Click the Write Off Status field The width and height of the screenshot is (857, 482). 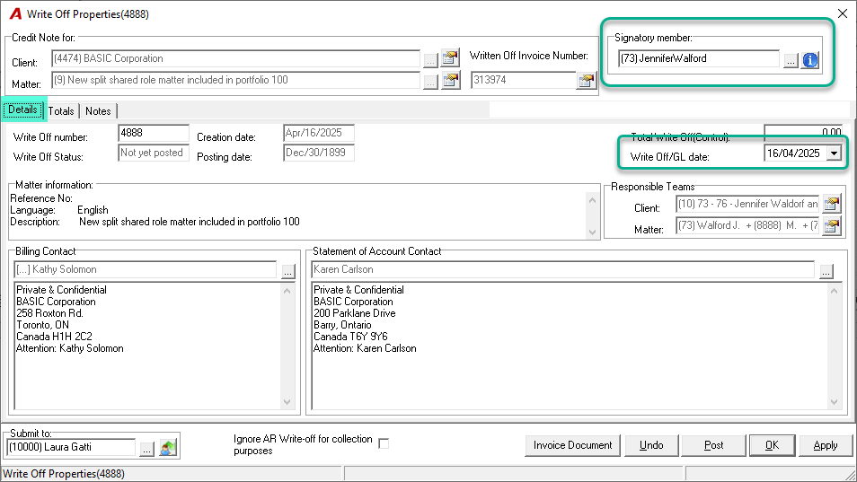click(x=154, y=153)
